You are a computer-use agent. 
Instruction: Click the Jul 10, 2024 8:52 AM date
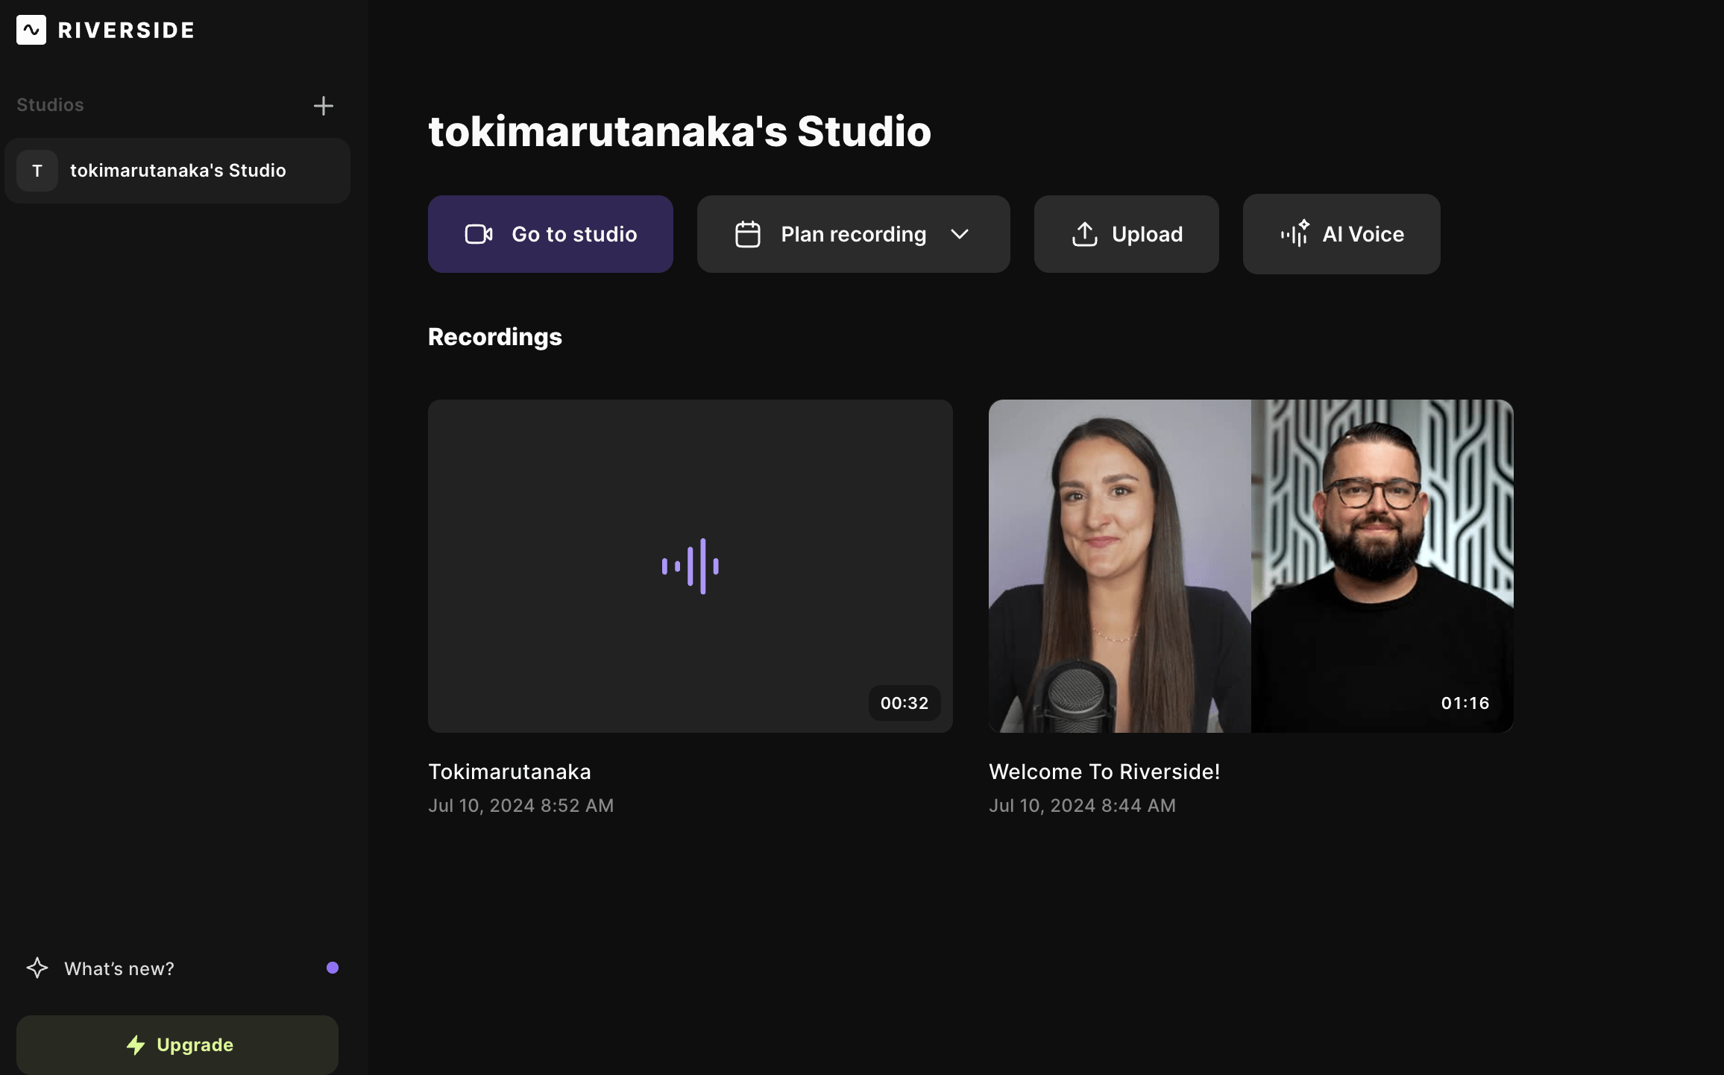(520, 806)
